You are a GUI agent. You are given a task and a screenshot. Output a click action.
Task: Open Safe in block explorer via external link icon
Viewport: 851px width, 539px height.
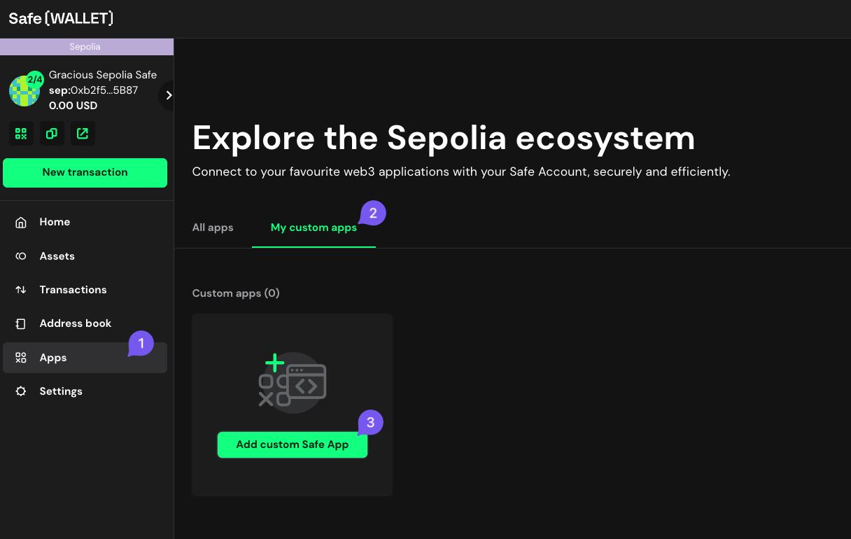pyautogui.click(x=83, y=134)
